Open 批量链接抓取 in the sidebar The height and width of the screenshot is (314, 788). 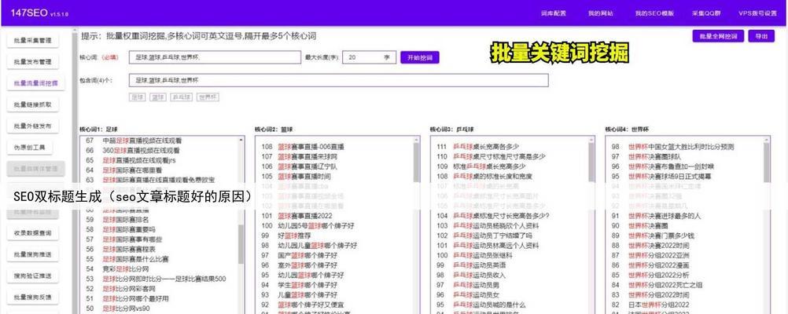(33, 105)
